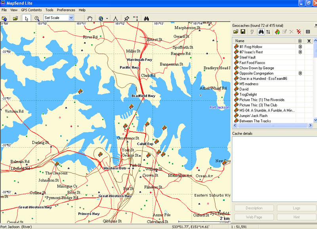The image size is (317, 229).
Task: Toggle the binoculars filter in Geocaches panel
Action: click(261, 32)
